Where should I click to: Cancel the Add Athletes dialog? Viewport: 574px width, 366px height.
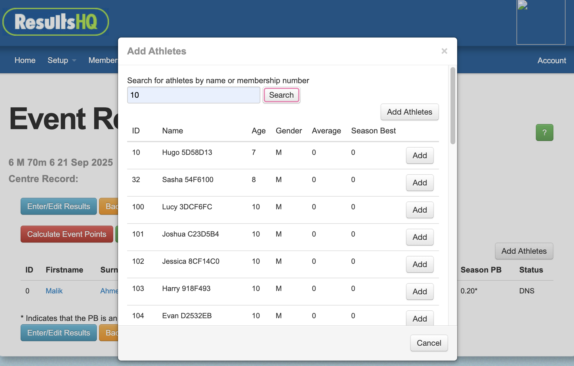(429, 343)
